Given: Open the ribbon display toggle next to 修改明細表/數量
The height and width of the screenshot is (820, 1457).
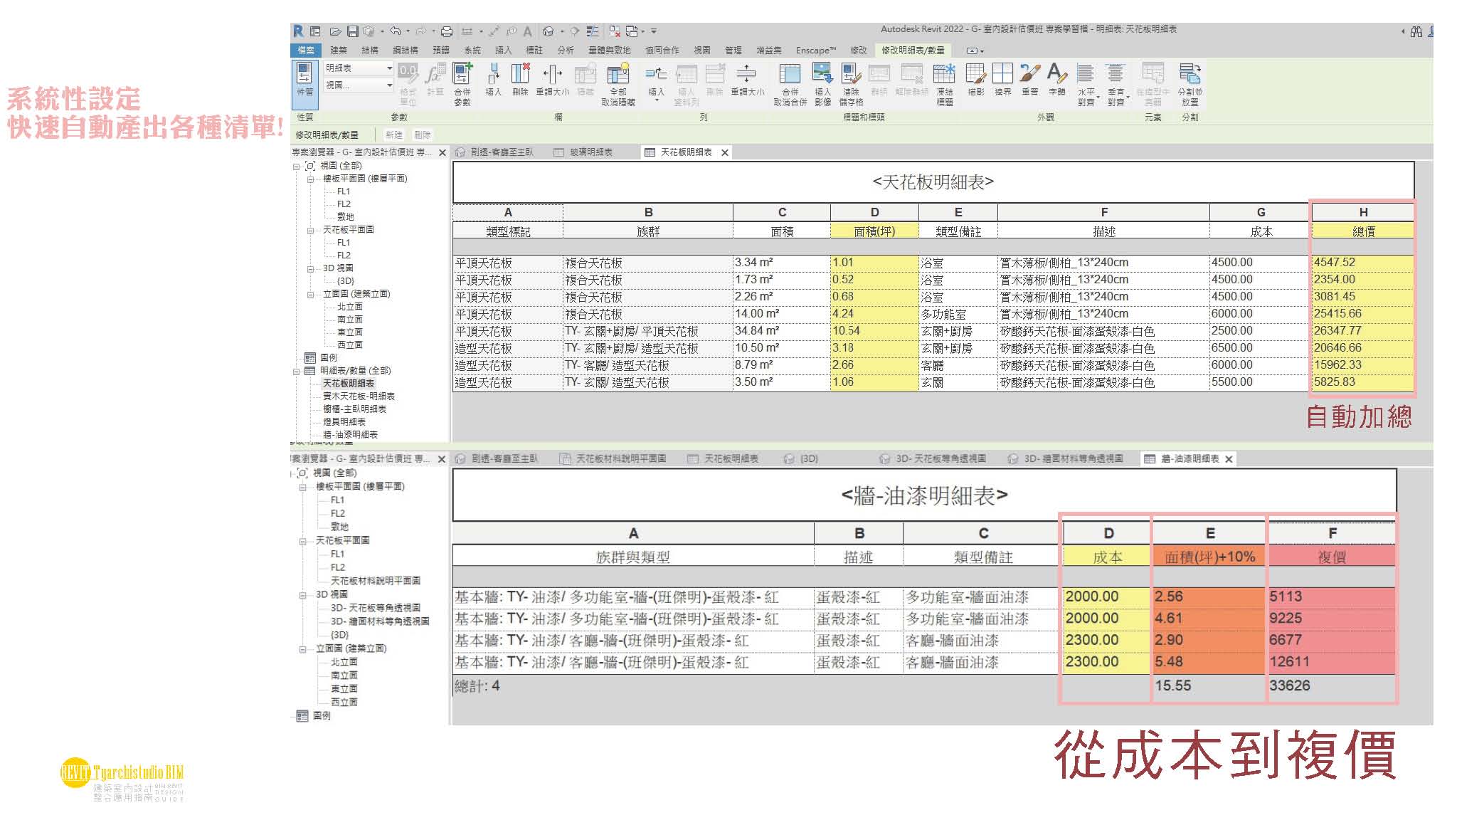Looking at the screenshot, I should click(x=975, y=51).
